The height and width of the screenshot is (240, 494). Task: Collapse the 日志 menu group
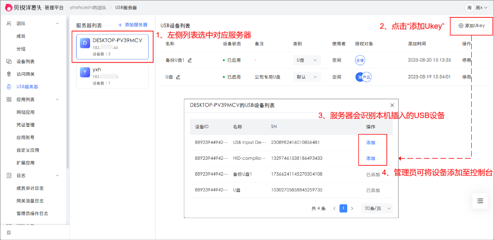click(57, 176)
